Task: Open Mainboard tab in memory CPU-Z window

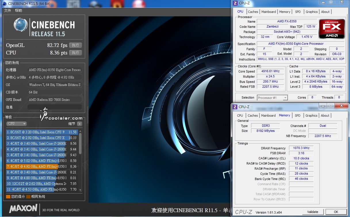Action: click(x=268, y=116)
